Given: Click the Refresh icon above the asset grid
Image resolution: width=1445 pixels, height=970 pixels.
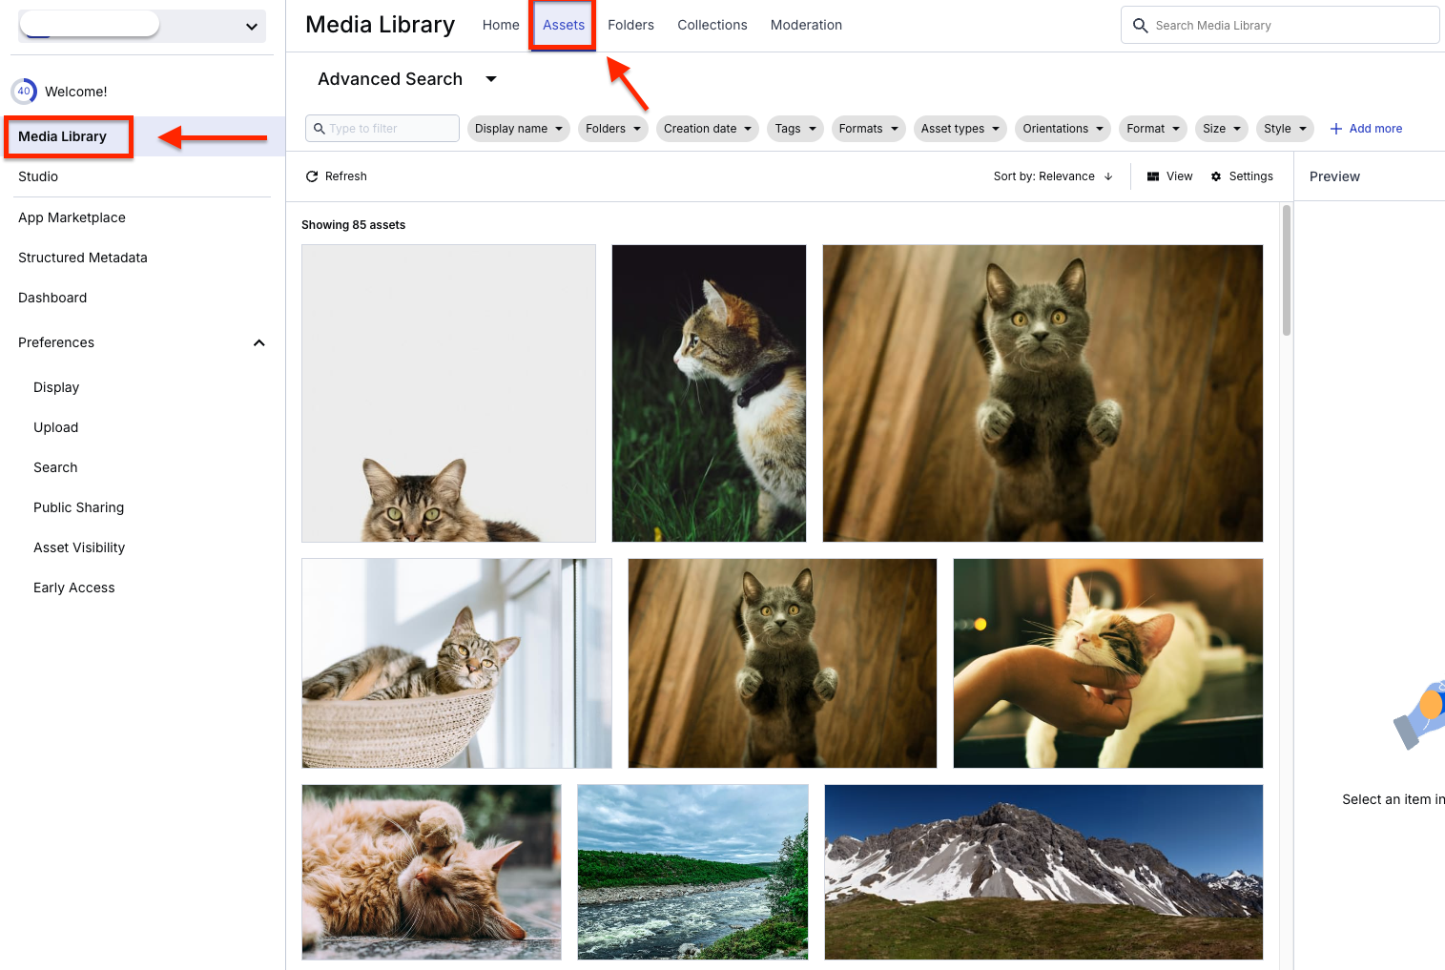Looking at the screenshot, I should [313, 175].
